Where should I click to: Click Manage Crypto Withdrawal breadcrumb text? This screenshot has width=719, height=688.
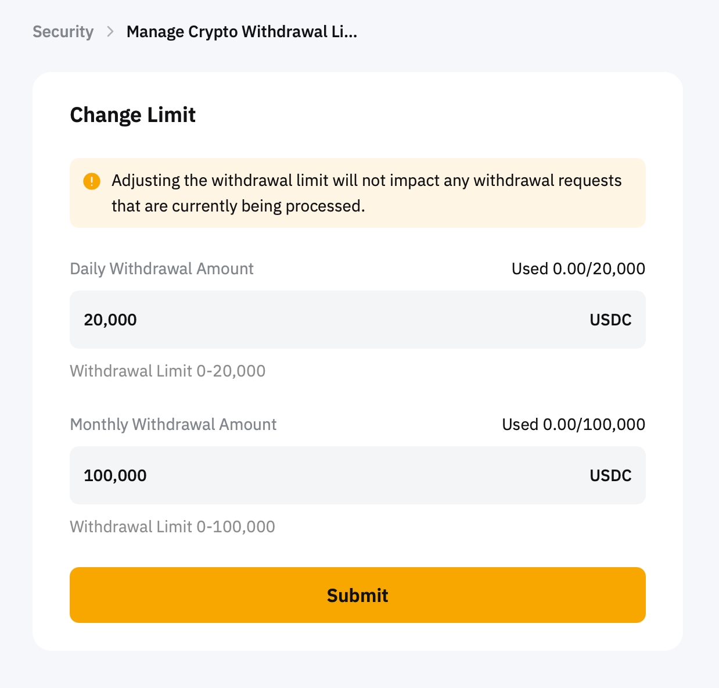[242, 32]
